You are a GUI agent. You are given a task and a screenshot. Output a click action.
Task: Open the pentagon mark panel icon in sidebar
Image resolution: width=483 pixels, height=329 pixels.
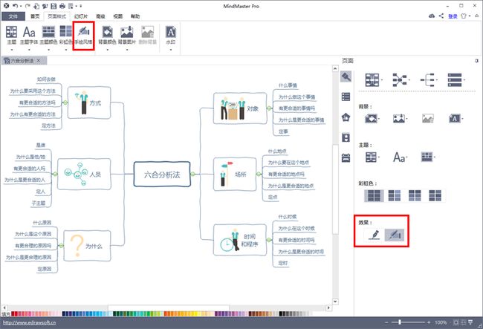(x=346, y=117)
